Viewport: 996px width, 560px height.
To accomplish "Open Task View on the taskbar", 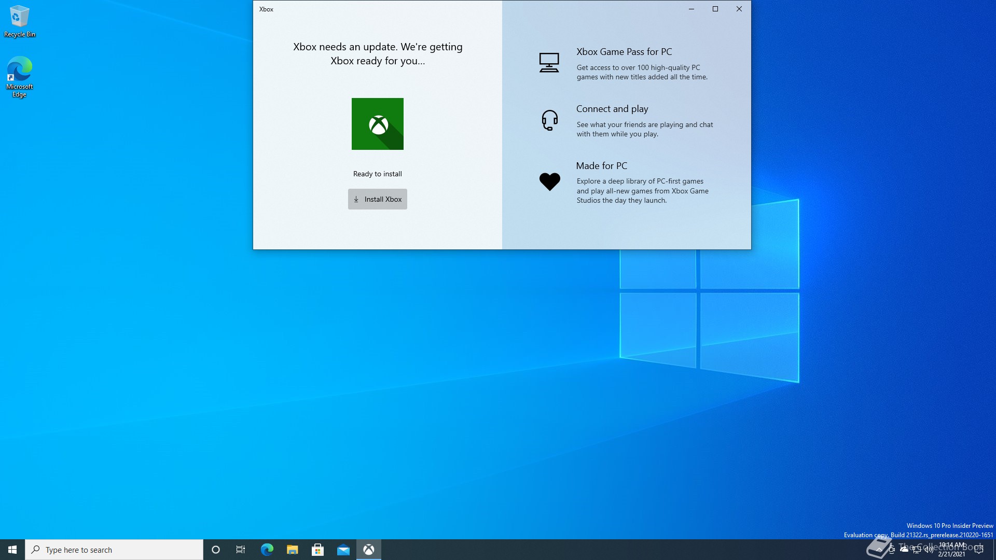I will coord(241,550).
